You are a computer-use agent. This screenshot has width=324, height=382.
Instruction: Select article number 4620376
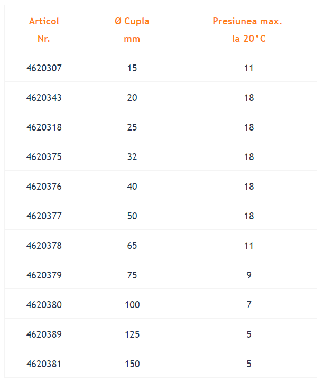point(44,187)
